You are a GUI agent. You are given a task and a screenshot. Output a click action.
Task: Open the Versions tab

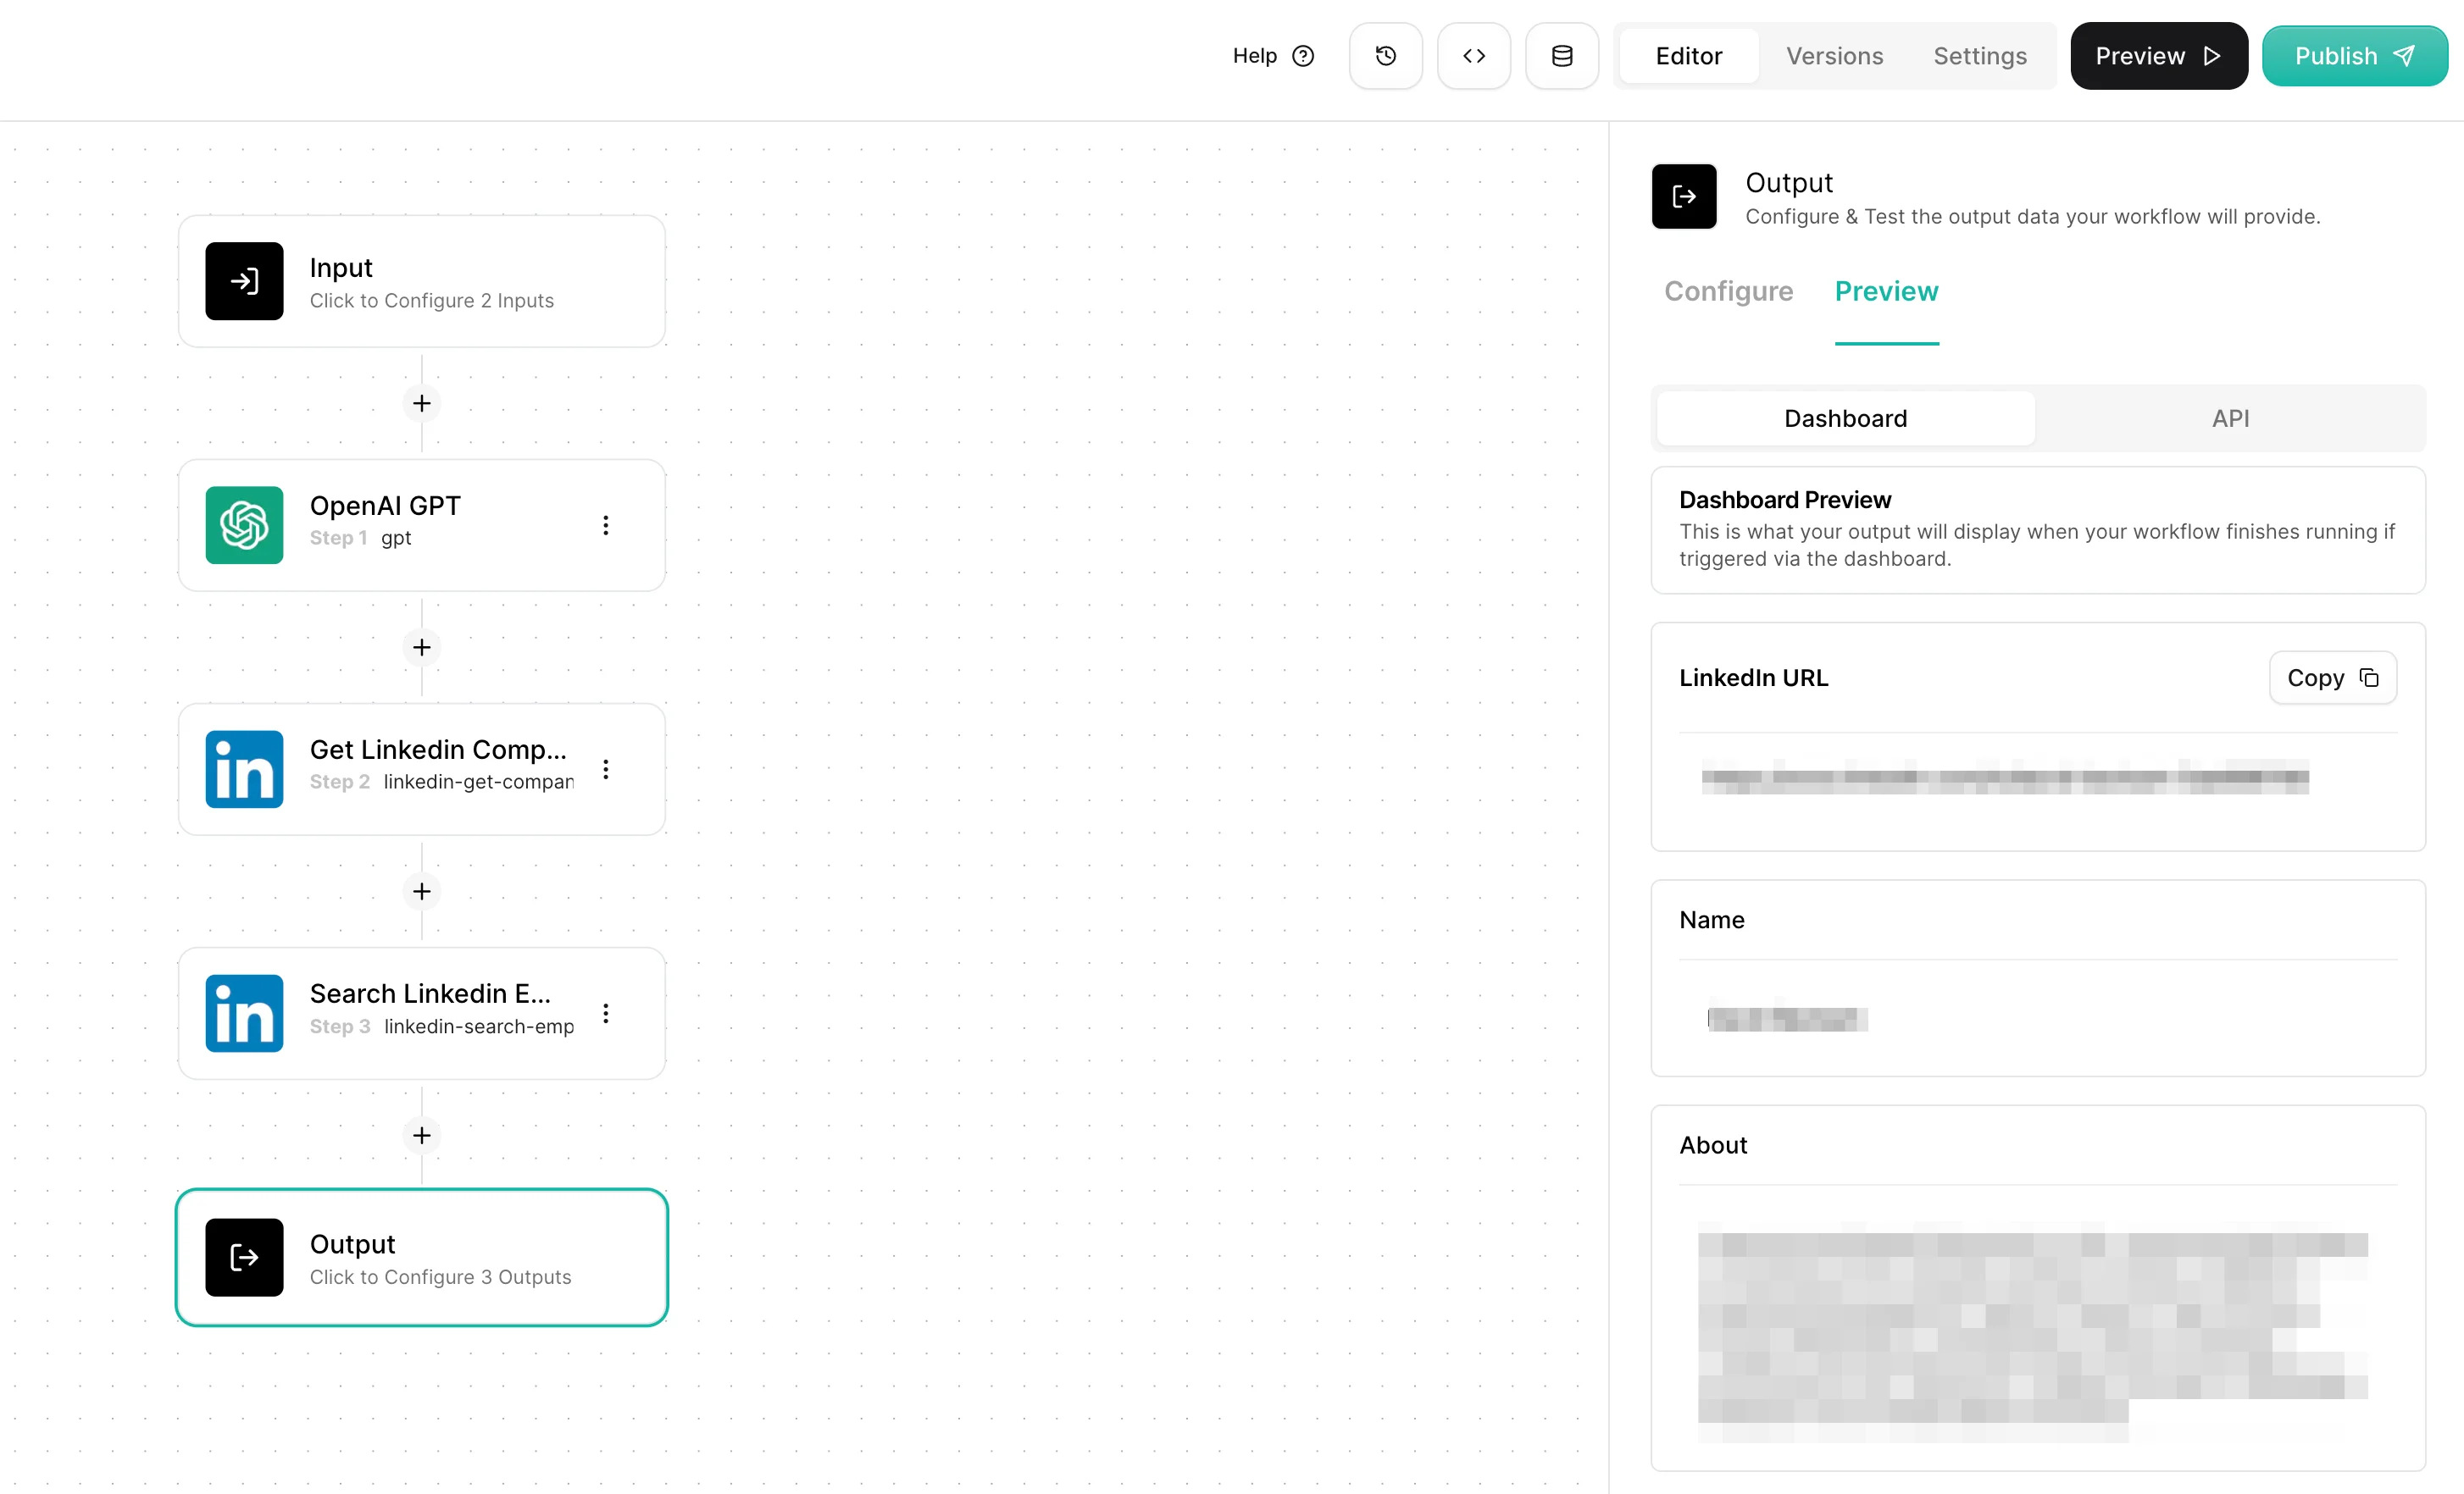point(1834,56)
